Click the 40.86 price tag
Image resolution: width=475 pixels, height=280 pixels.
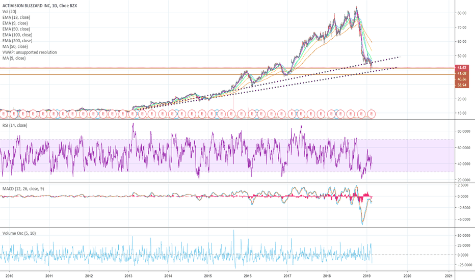pos(462,79)
